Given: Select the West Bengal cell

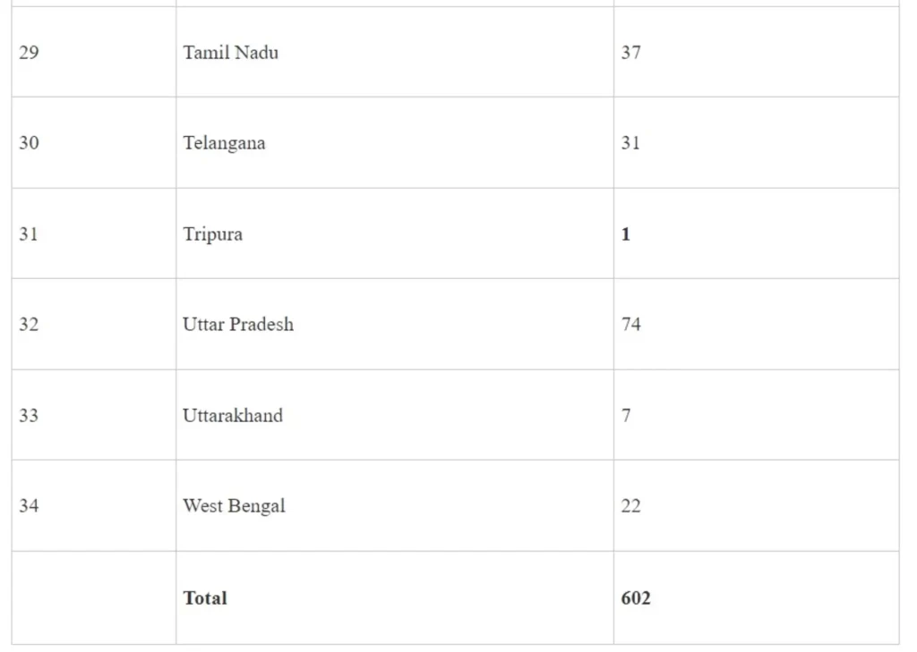Looking at the screenshot, I should 234,506.
